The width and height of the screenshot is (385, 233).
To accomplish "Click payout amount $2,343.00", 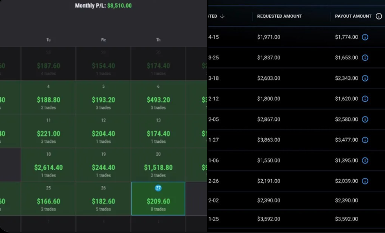I will point(346,78).
